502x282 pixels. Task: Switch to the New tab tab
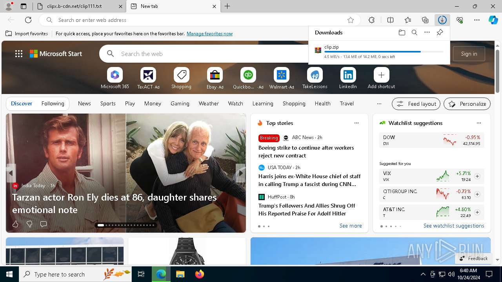click(174, 6)
